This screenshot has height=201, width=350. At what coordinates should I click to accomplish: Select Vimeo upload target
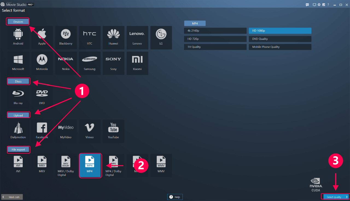(x=89, y=131)
